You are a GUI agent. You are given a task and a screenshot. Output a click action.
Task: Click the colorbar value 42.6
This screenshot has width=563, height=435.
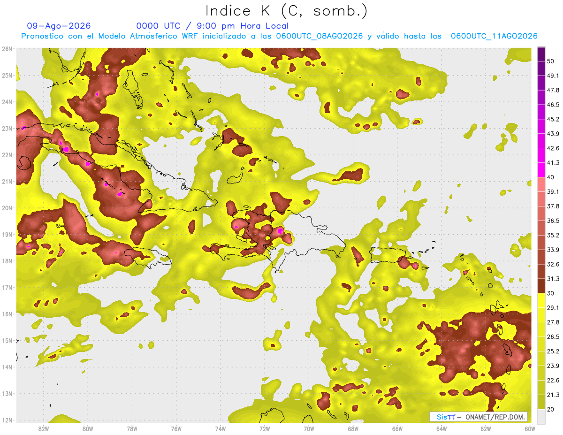click(x=553, y=148)
